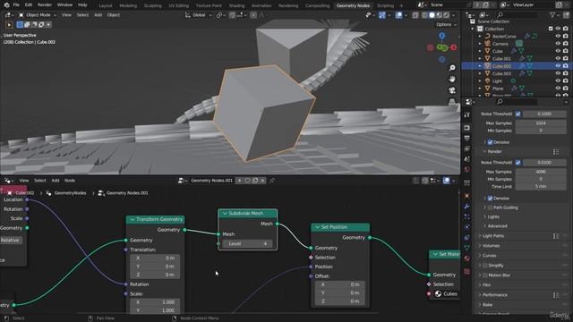Image resolution: width=573 pixels, height=322 pixels.
Task: Open the Output properties tab icon
Action: (467, 139)
